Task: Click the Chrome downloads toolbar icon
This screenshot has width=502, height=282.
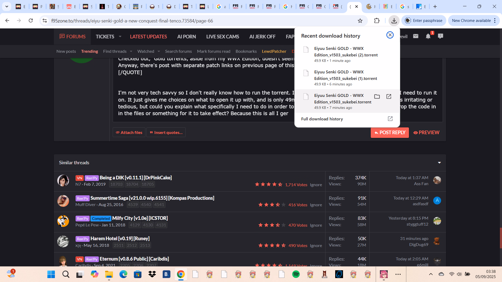Action: [x=394, y=21]
